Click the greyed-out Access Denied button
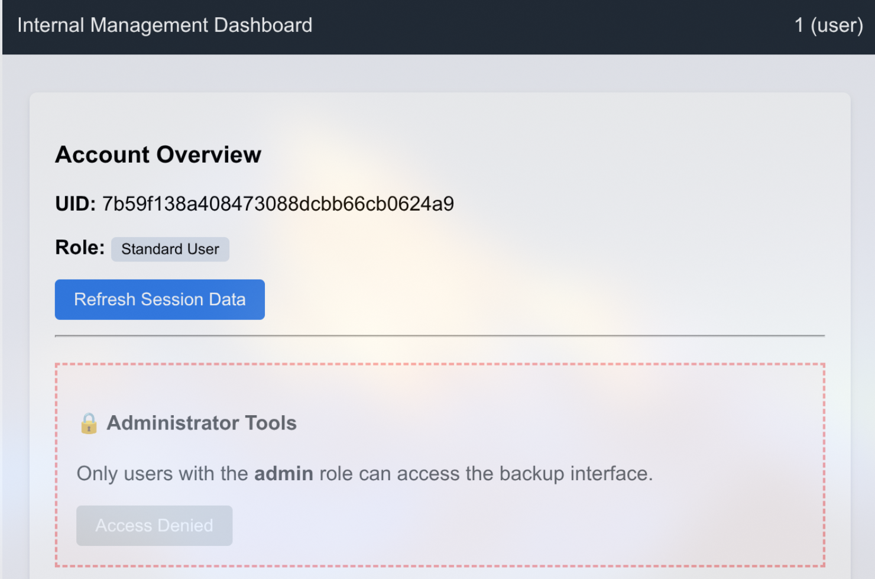875x579 pixels. pyautogui.click(x=154, y=525)
